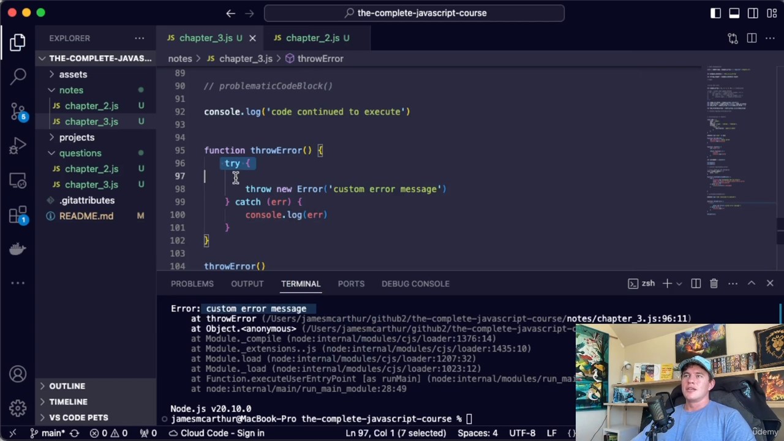Create a new terminal with plus

click(667, 284)
